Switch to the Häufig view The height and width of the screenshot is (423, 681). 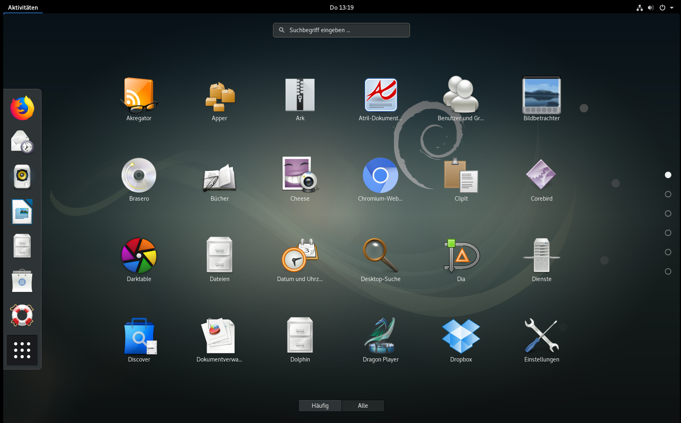point(320,406)
